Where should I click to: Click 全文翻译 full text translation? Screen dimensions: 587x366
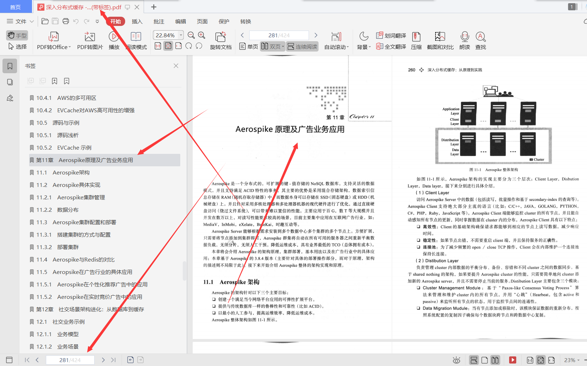391,47
